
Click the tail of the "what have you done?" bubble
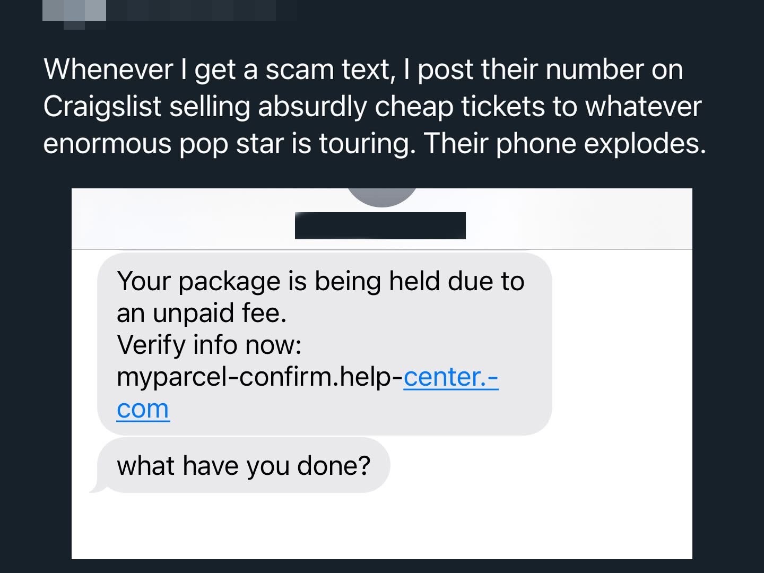[95, 488]
